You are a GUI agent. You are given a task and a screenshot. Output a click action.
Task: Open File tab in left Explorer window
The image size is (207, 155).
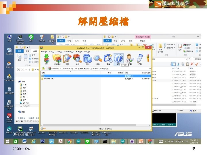[x=20, y=51]
